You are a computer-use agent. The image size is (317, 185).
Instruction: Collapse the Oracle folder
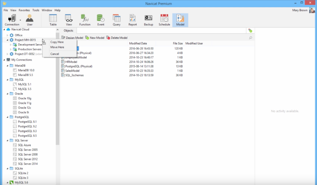8,94
